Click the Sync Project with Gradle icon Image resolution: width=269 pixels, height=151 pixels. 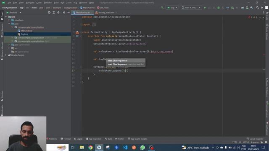click(243, 8)
